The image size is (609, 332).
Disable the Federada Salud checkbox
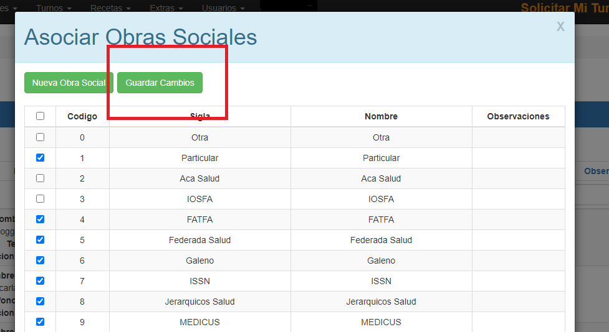coord(41,240)
